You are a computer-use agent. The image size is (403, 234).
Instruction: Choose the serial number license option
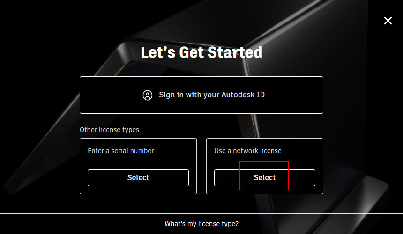pos(138,178)
